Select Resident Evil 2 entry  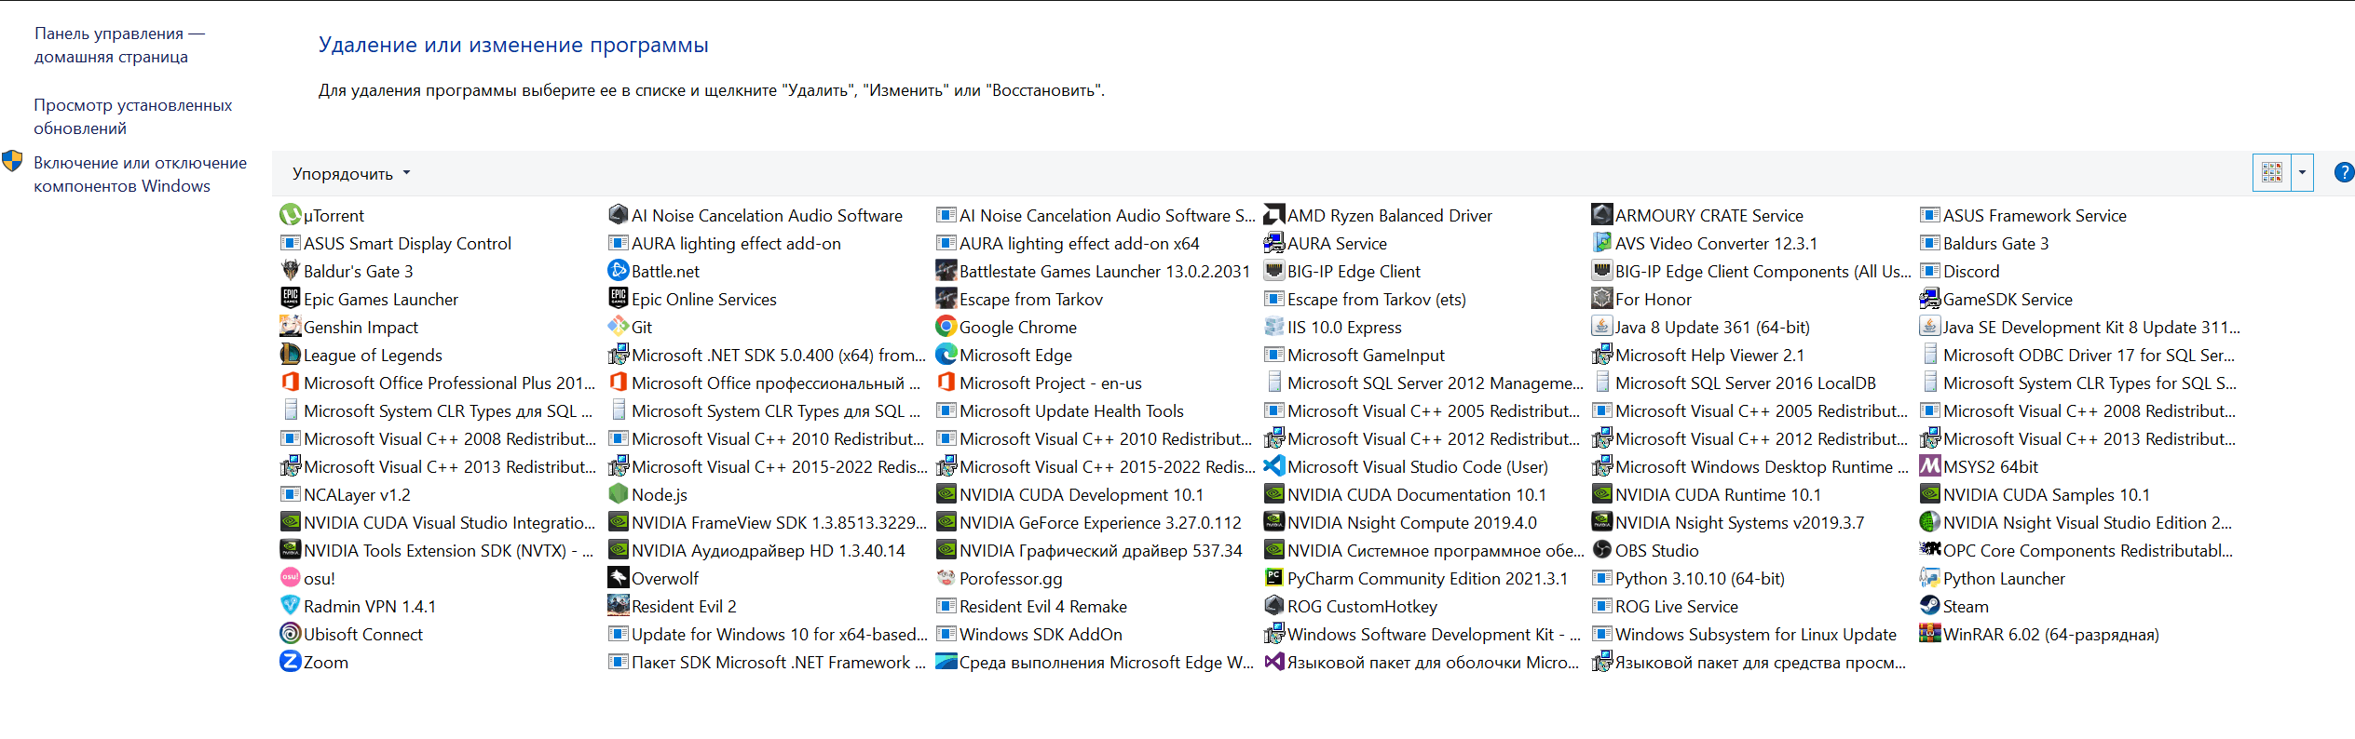point(673,606)
